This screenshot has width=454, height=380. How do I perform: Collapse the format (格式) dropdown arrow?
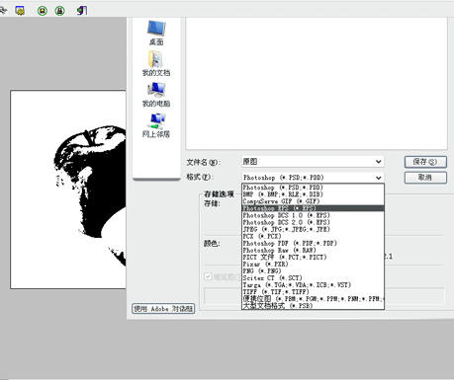click(x=379, y=178)
